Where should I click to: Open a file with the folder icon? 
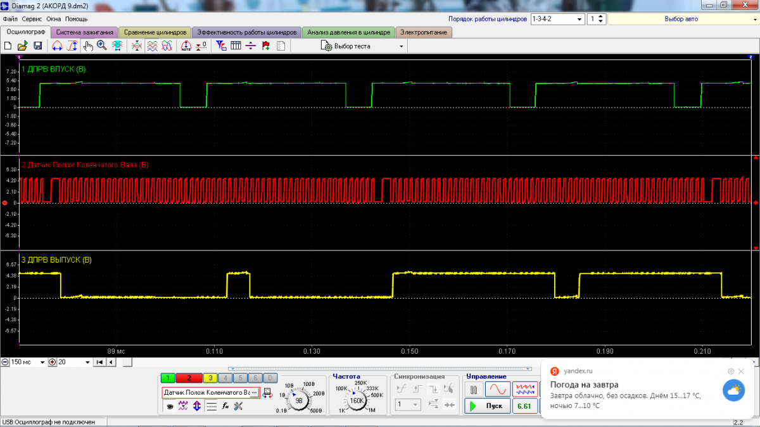tap(22, 46)
